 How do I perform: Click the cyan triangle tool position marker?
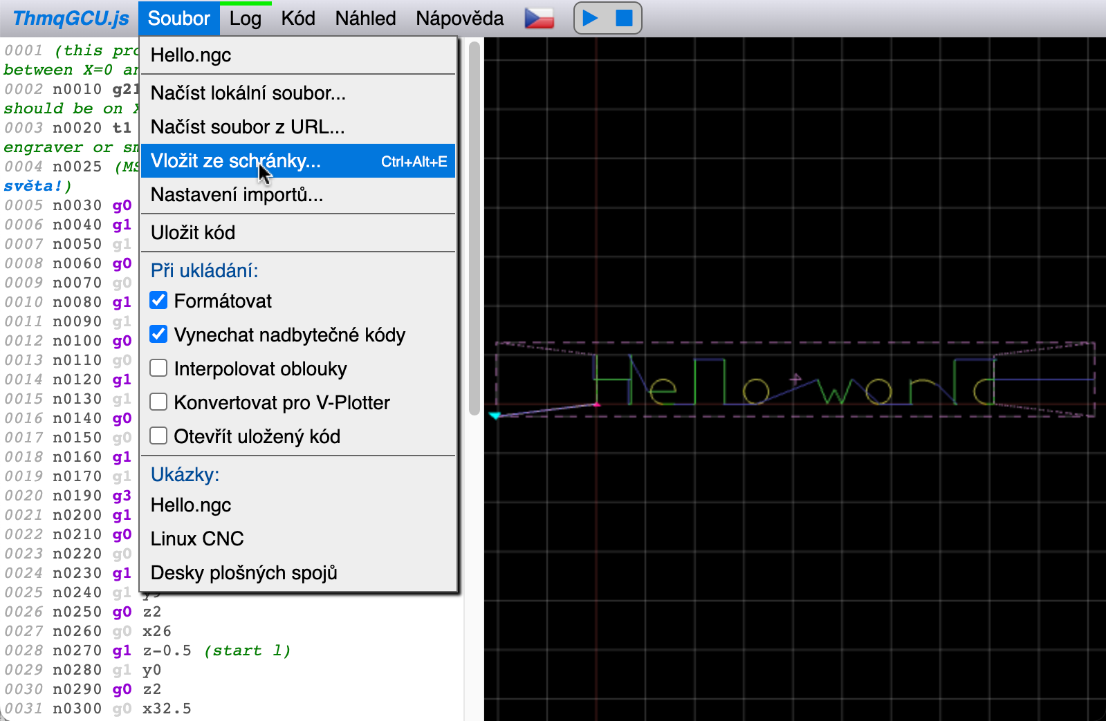495,415
